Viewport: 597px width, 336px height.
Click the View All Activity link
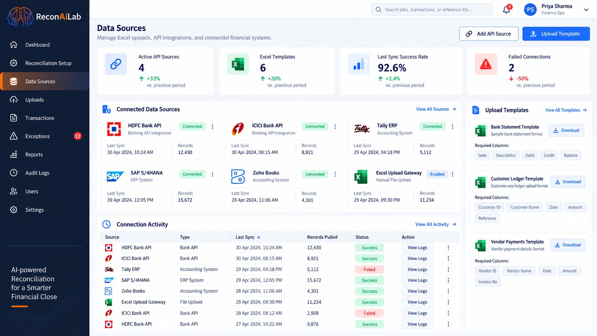(436, 225)
